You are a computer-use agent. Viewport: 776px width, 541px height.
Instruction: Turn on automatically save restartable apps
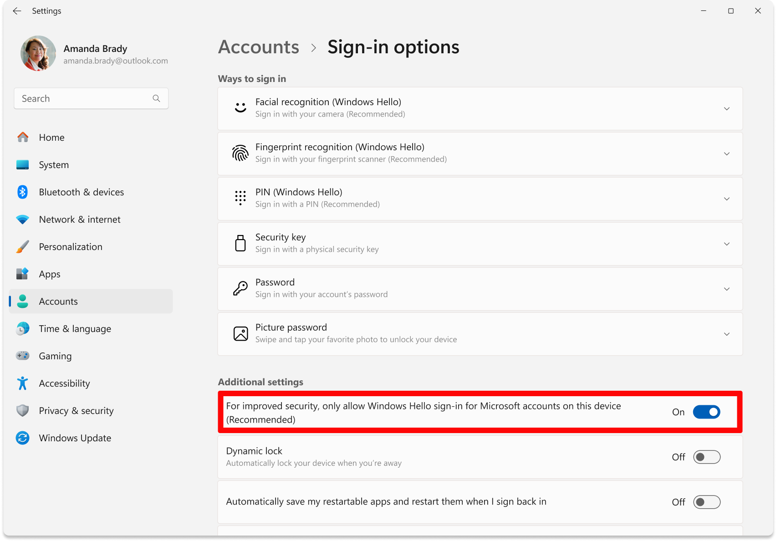click(706, 502)
